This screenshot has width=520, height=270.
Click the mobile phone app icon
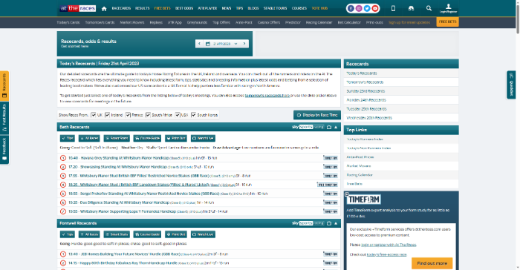click(x=393, y=8)
